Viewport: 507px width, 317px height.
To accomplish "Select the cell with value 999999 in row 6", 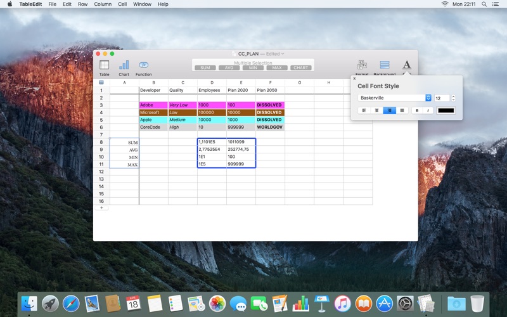I will point(241,127).
